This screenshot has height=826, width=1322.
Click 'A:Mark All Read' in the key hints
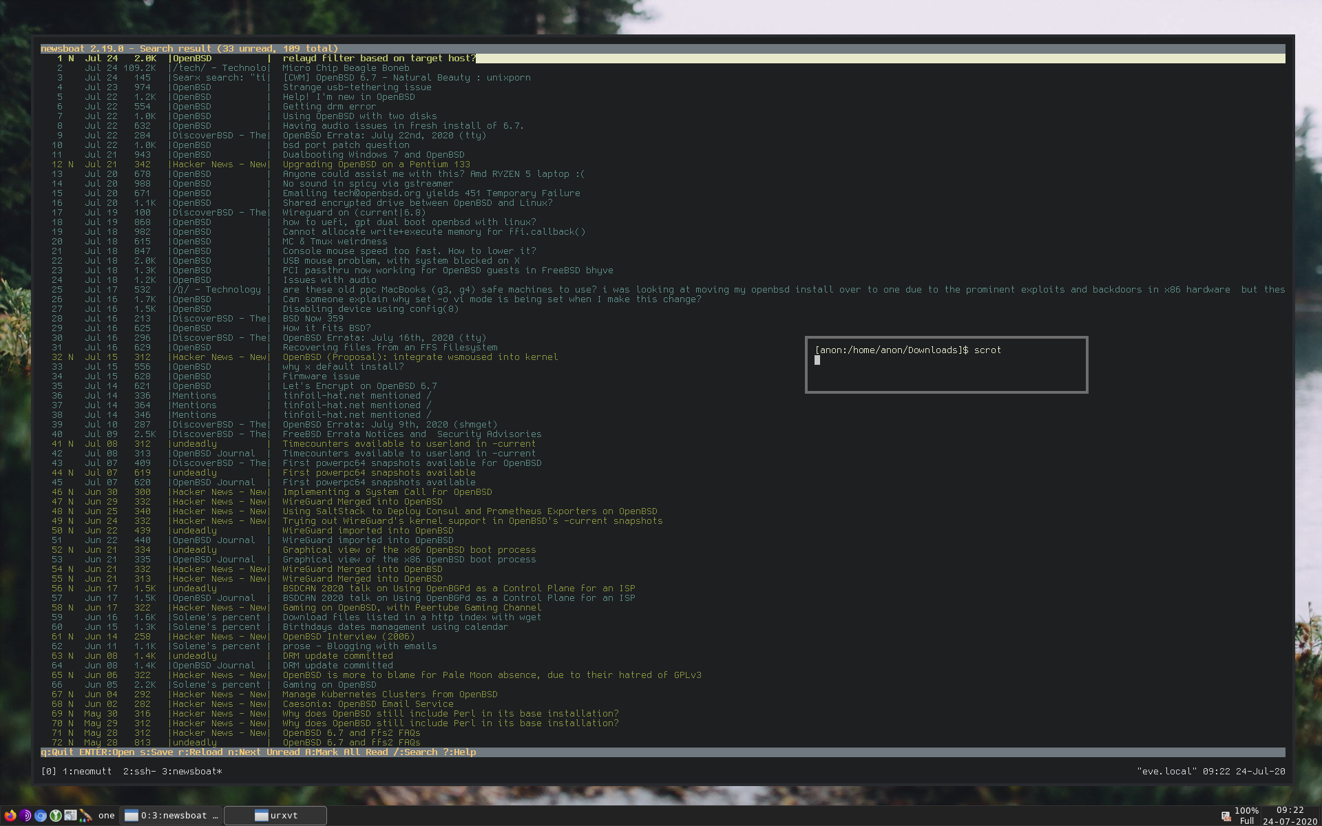[346, 752]
